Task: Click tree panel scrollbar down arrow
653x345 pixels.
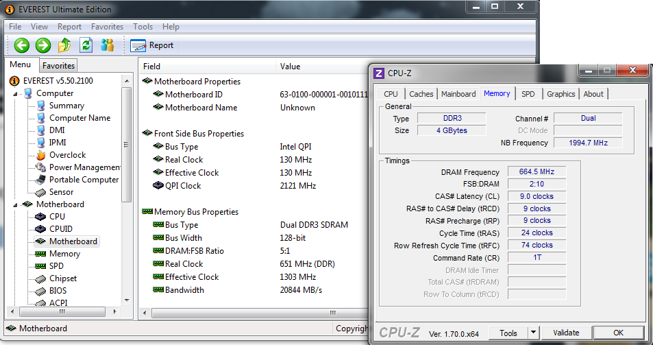Action: (x=127, y=300)
